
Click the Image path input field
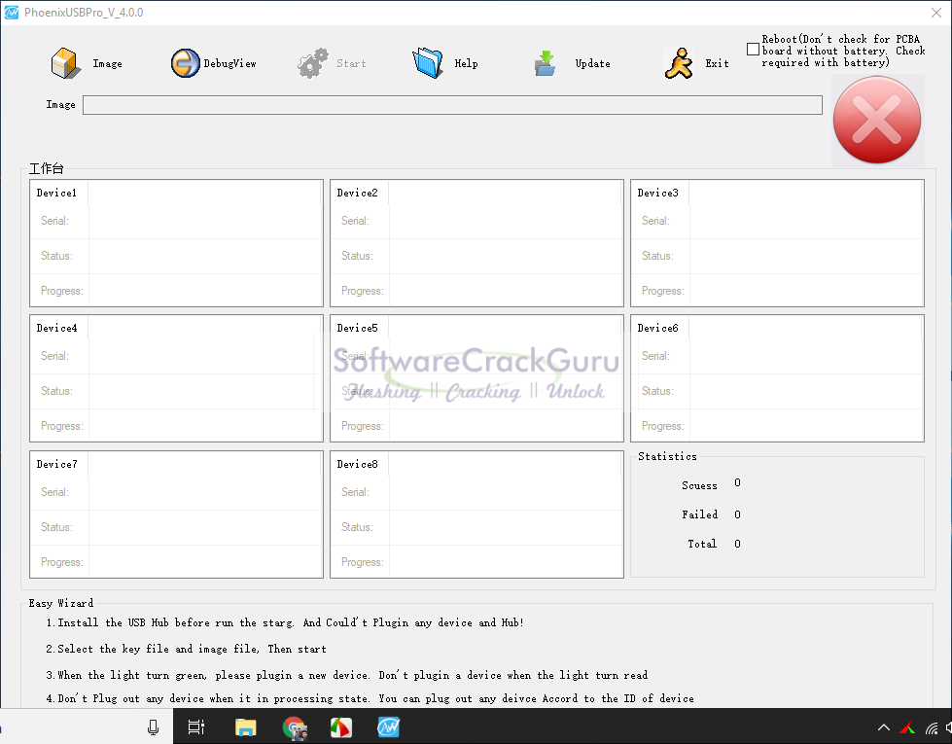tap(452, 105)
